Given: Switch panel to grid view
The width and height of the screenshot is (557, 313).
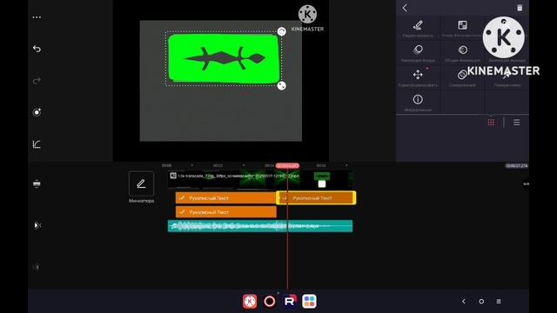Looking at the screenshot, I should (491, 123).
